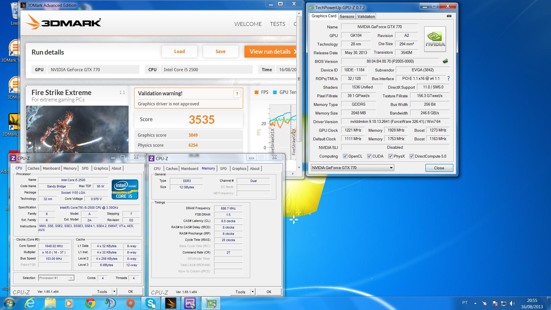Screen dimensions: 551x310
Task: Click the Action Center flag tray icon
Action: [x=495, y=303]
